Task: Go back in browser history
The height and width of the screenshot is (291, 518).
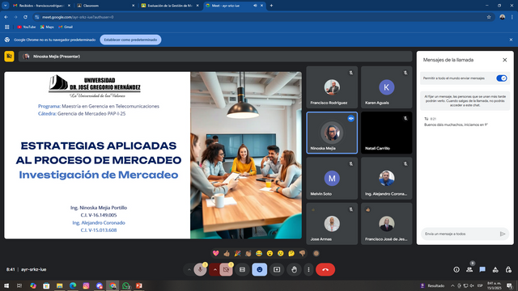Action: [x=6, y=17]
